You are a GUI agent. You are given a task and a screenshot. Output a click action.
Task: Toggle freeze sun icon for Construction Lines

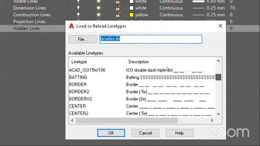pyautogui.click(x=98, y=15)
